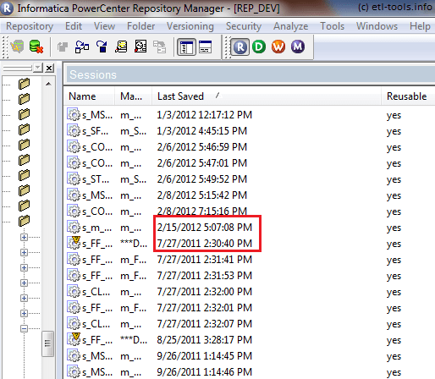The width and height of the screenshot is (435, 379).
Task: Click session icon saved 2/15/2012 5:07:08 PM
Action: pyautogui.click(x=74, y=228)
